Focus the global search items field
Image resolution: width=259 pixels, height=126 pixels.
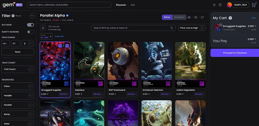pyautogui.click(x=69, y=5)
